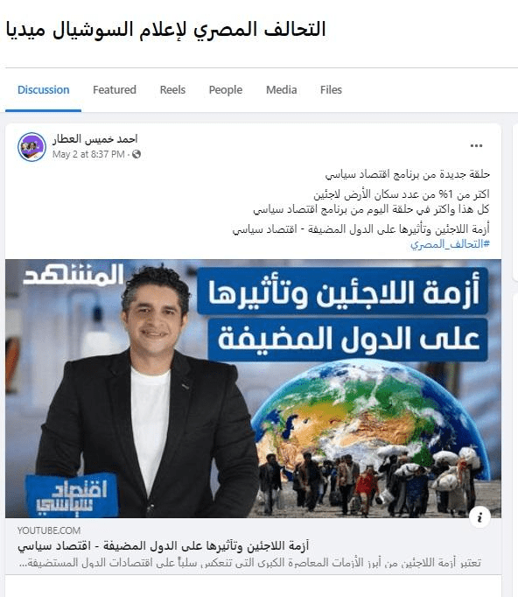Open احمد خميس العطار profile avatar
This screenshot has height=597, width=518.
click(x=31, y=147)
